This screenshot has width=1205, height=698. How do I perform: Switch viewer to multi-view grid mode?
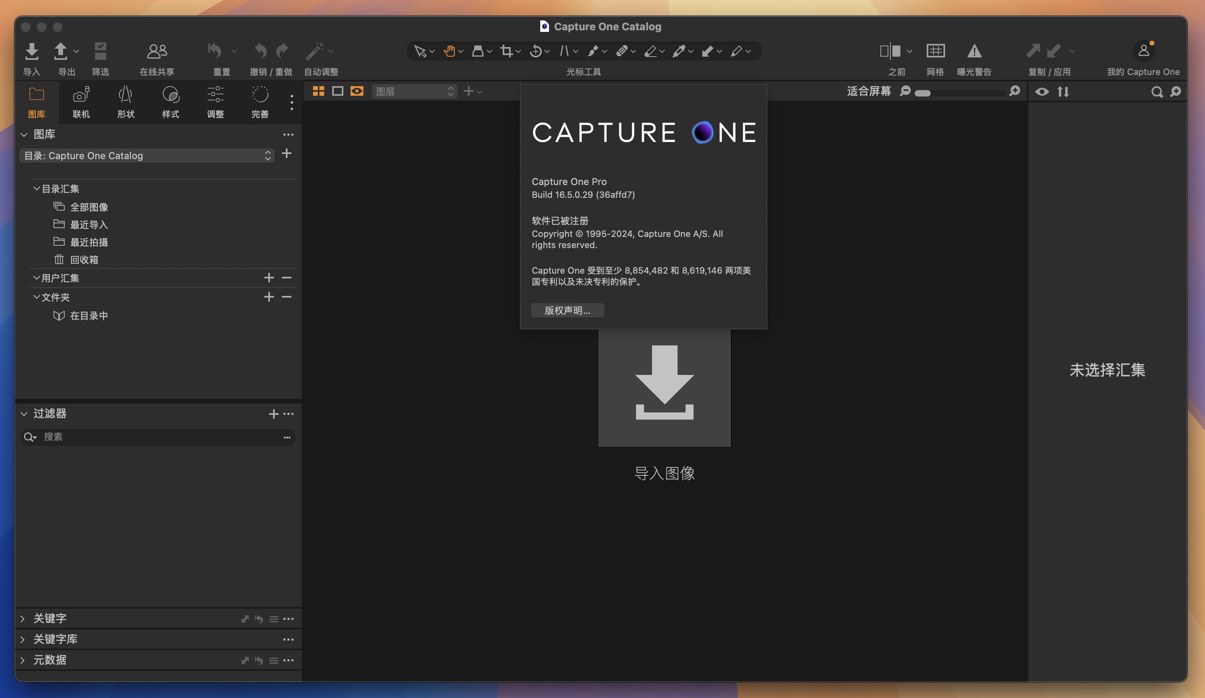tap(319, 91)
